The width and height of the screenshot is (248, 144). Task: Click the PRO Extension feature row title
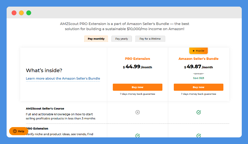point(37,129)
